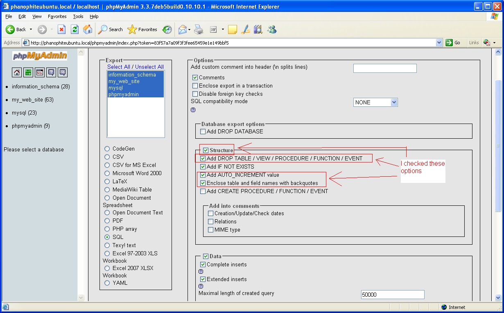
Task: Click the Go button next to address bar
Action: (454, 43)
